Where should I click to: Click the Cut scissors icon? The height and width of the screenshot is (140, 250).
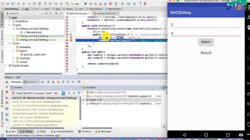(30, 3)
